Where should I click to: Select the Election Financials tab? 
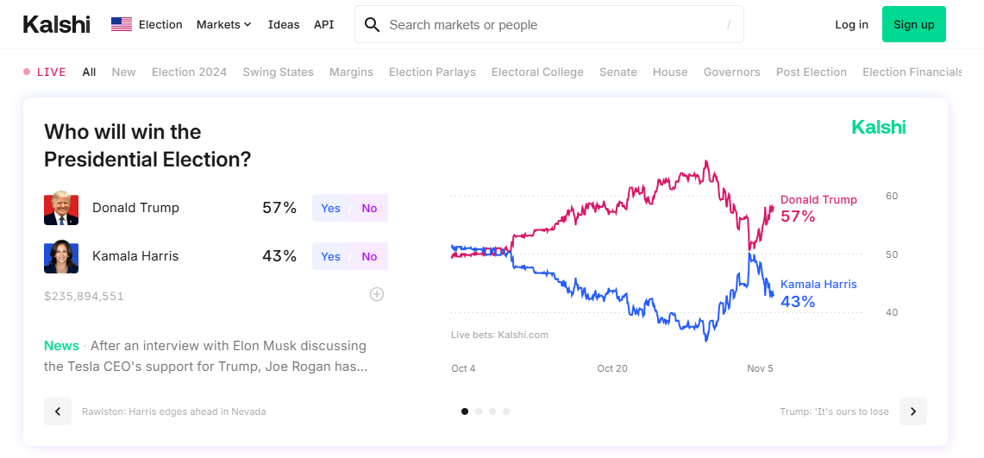[912, 72]
